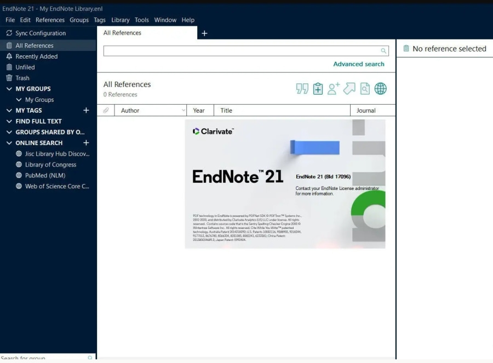Select the export arrow icon
Image resolution: width=493 pixels, height=363 pixels.
(348, 88)
